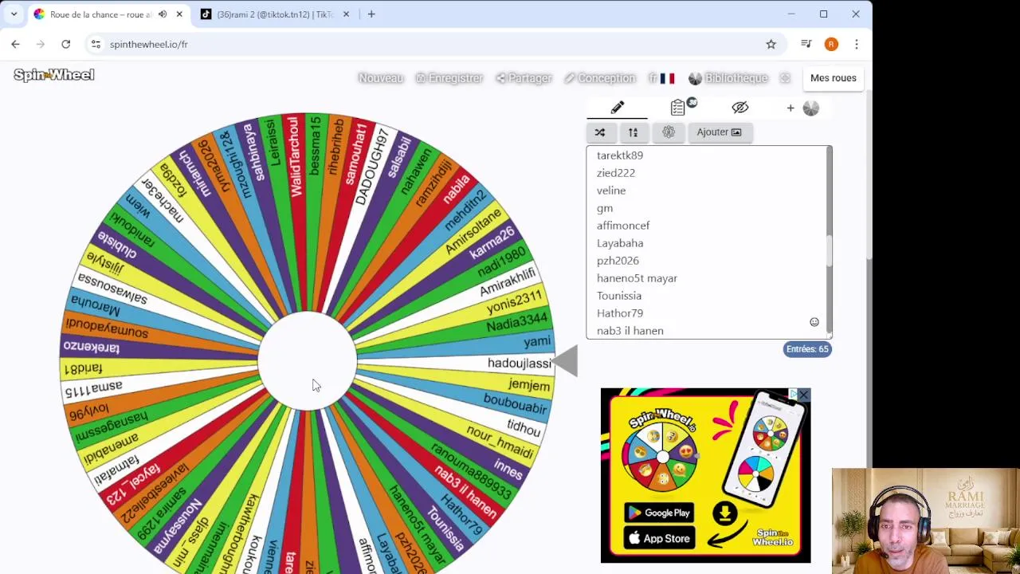Select entry 'gm' in the list
The image size is (1020, 574).
(x=605, y=208)
